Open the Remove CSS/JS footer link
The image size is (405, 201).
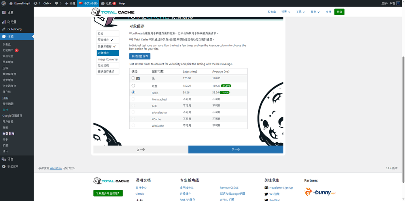[x=229, y=188]
